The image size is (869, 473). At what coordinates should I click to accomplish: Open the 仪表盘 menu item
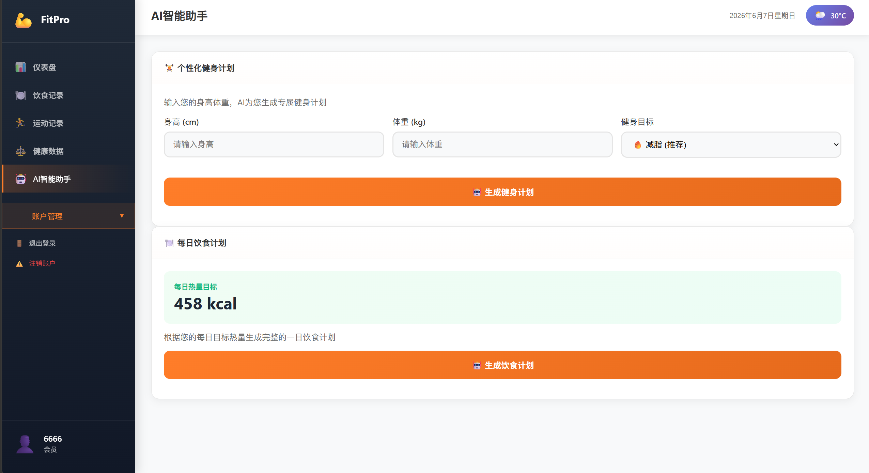68,67
